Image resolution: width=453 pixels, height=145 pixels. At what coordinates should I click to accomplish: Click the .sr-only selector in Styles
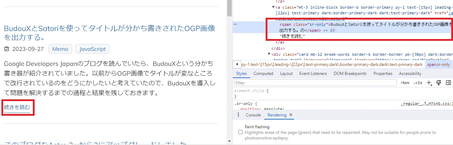[x=245, y=104]
